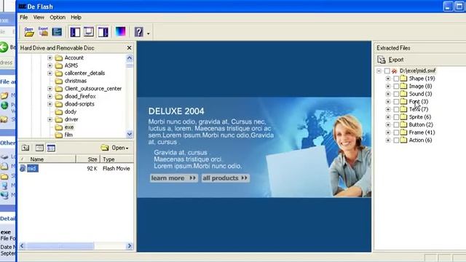Open the View menu
Viewport: 466px width, 262px height.
coord(39,17)
